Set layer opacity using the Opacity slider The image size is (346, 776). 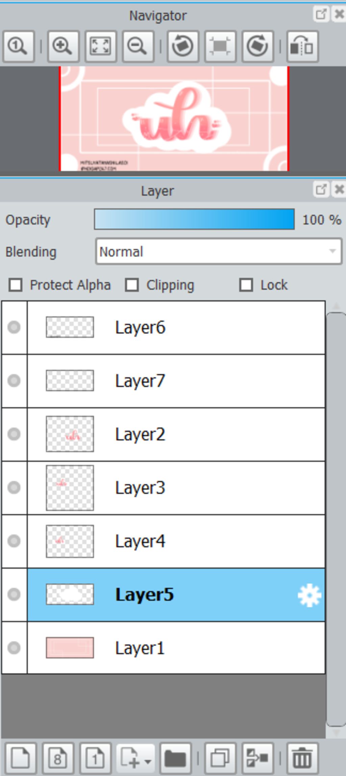(x=194, y=219)
